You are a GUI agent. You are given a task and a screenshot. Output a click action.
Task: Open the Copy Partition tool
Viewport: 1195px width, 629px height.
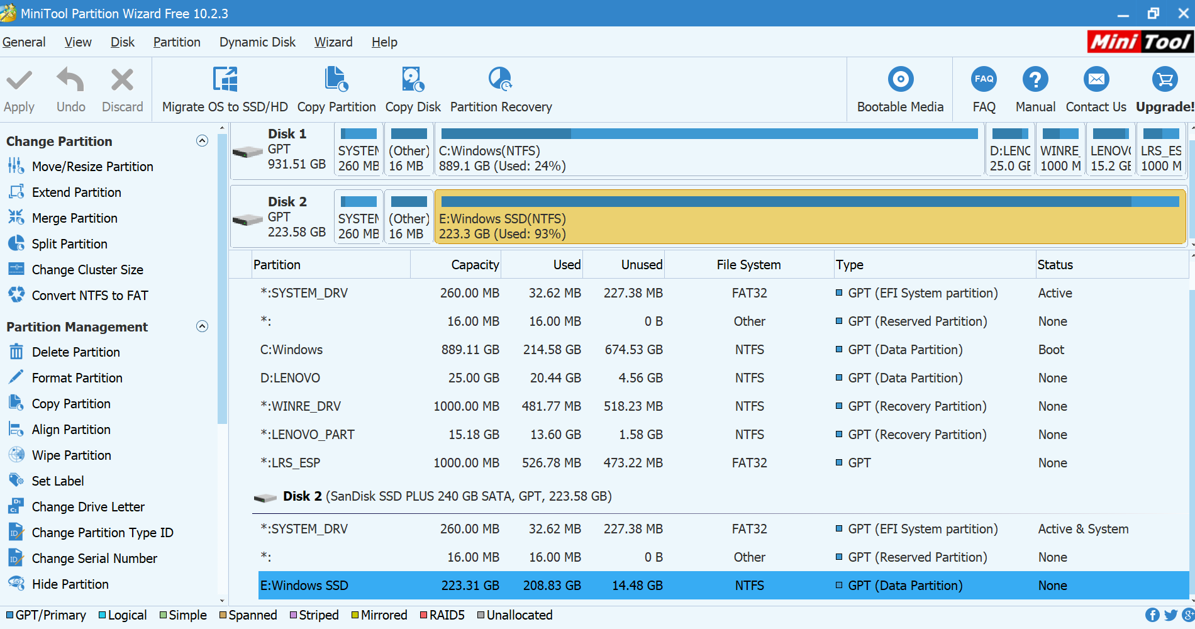point(336,90)
